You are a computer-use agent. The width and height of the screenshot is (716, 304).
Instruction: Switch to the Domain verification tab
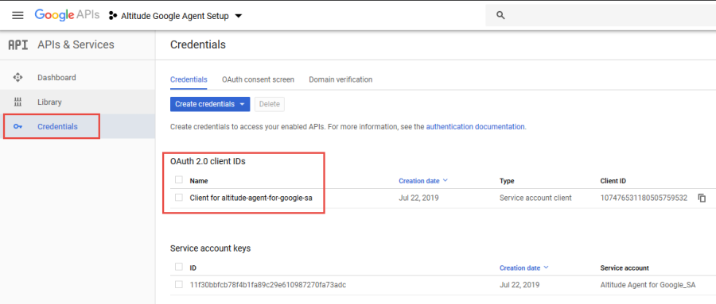[340, 79]
